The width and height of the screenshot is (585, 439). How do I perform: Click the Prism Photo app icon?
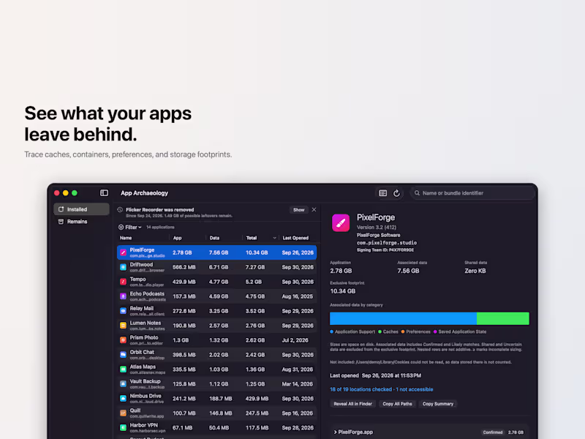(x=123, y=340)
